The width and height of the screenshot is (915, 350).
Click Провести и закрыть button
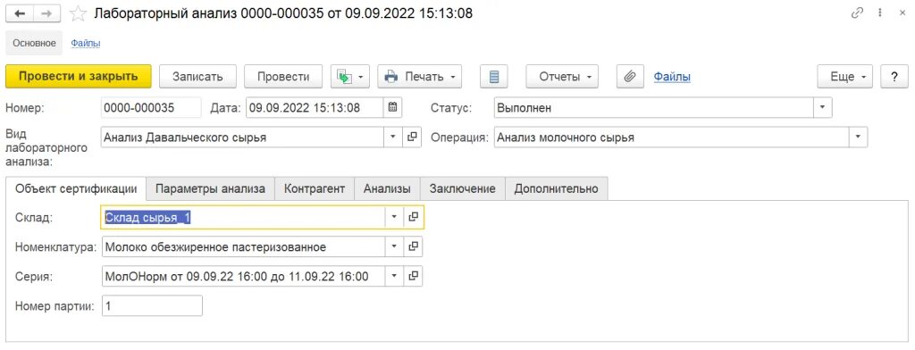click(79, 77)
